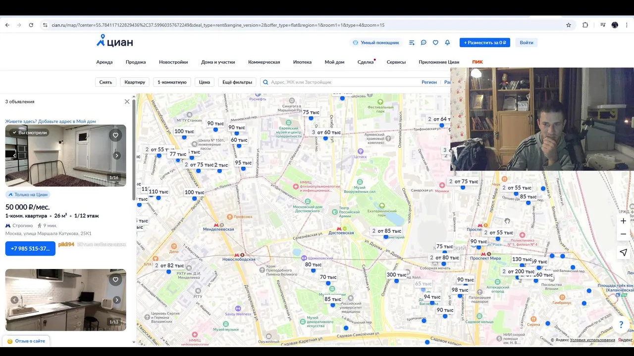Screen dimensions: 634x356
Task: Open the Снять deal type dropdown
Action: pos(106,82)
